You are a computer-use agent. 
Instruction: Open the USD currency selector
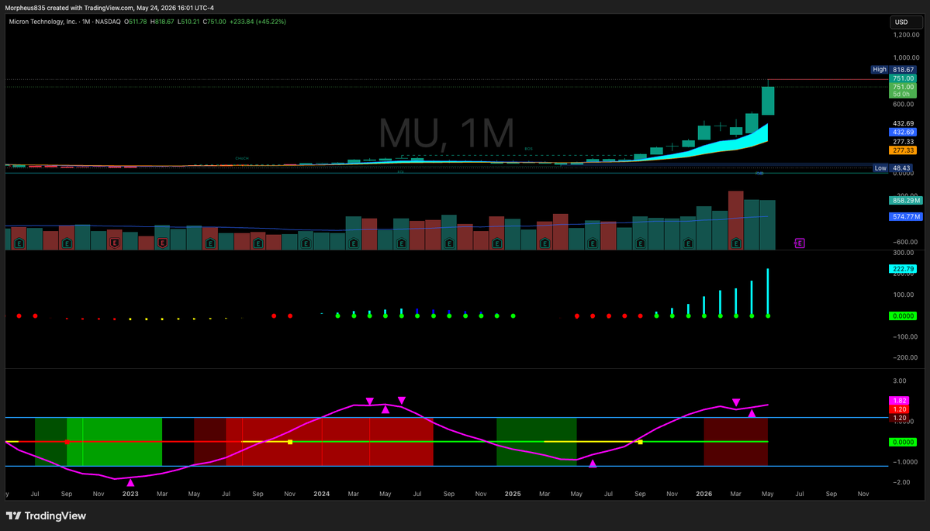pos(906,22)
